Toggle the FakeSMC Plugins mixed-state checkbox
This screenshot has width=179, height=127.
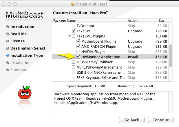click(74, 36)
